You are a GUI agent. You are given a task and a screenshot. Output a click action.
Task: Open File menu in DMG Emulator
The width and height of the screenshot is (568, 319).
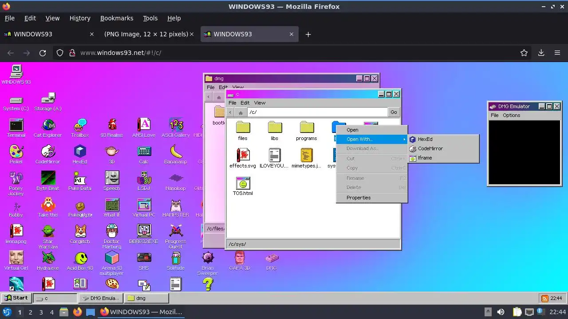point(494,115)
